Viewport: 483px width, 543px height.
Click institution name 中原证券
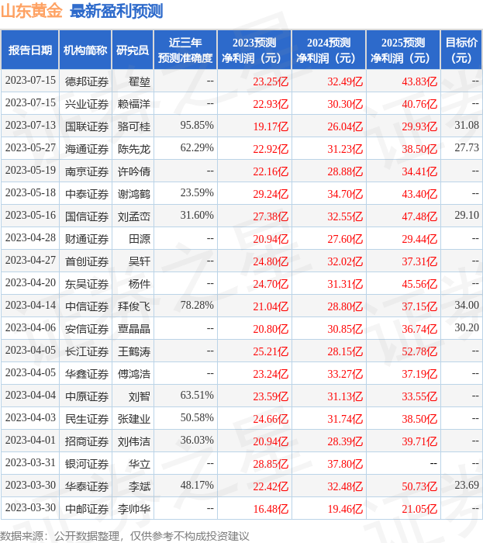87,397
